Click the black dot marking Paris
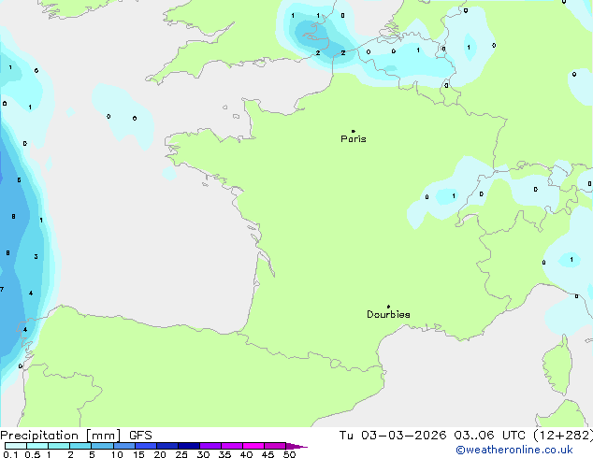This screenshot has width=593, height=458. (354, 131)
